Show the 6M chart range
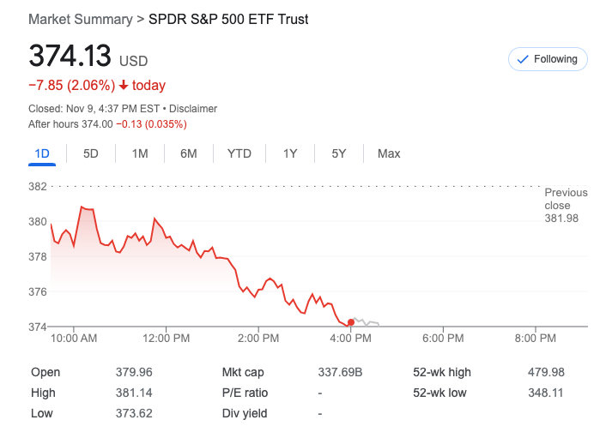This screenshot has width=606, height=432. coord(189,153)
